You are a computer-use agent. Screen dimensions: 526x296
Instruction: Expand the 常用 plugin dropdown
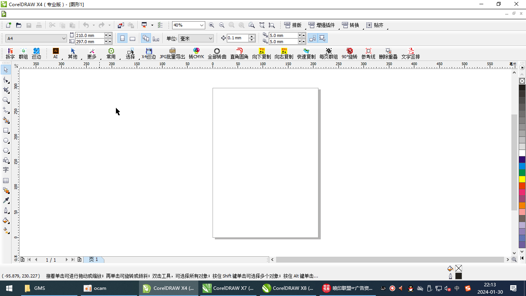pos(121,59)
